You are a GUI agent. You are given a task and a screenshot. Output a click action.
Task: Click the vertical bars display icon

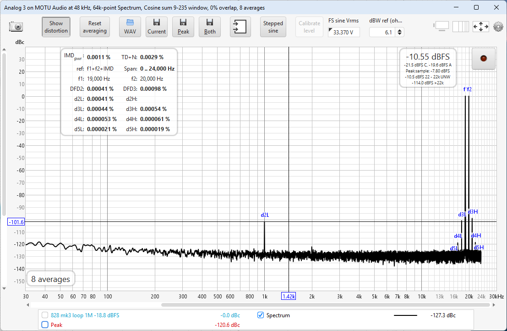click(x=460, y=27)
